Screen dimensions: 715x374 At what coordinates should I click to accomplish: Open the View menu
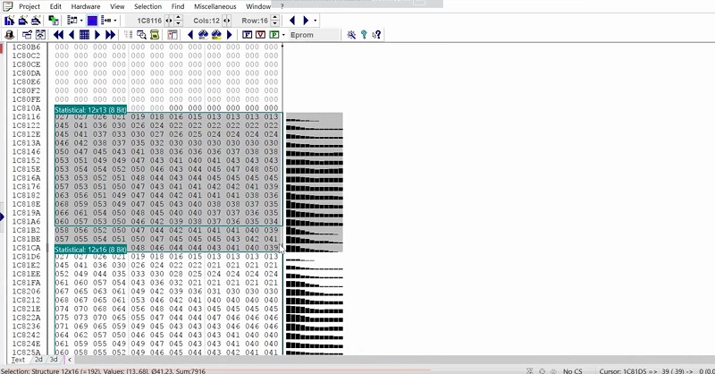(117, 6)
